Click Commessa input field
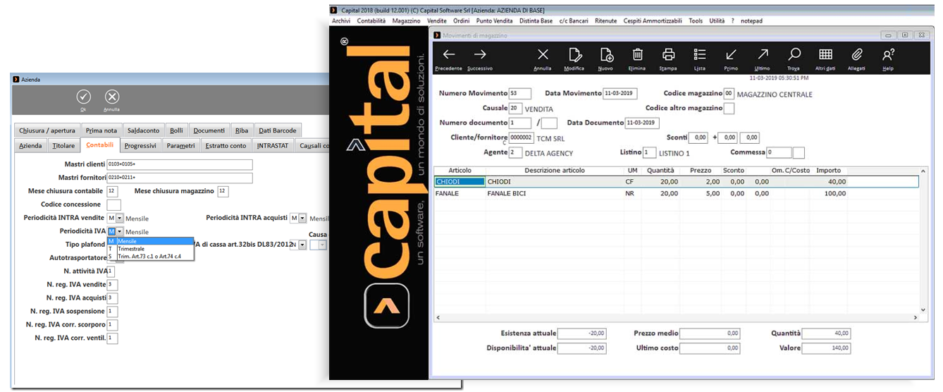Viewport: 943px width, 392px height. pos(779,152)
